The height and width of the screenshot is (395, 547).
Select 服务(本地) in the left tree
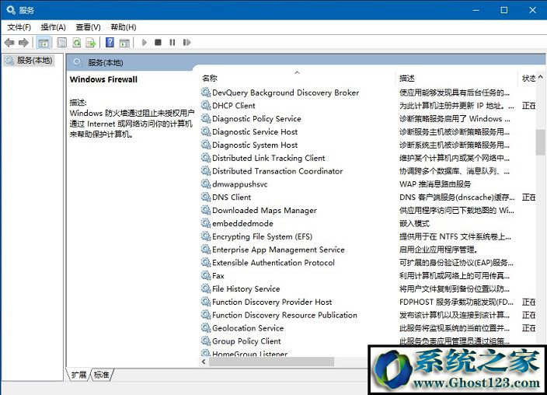coord(30,61)
